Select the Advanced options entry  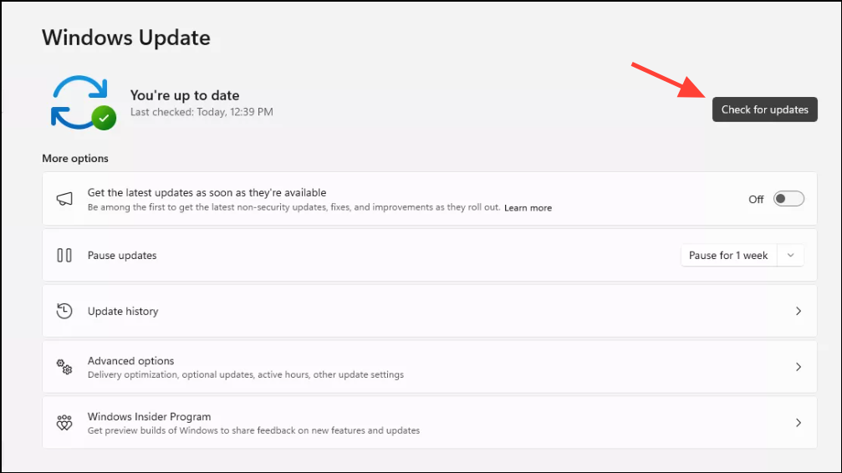coord(131,361)
